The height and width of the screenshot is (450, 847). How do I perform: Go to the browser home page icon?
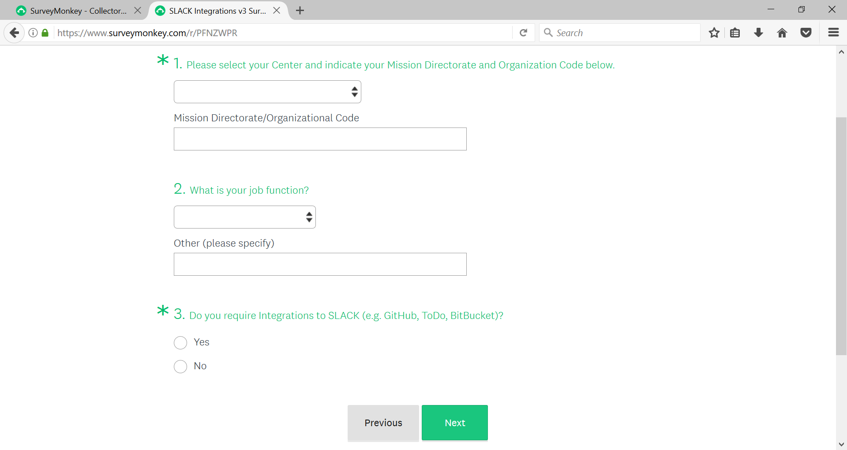782,33
